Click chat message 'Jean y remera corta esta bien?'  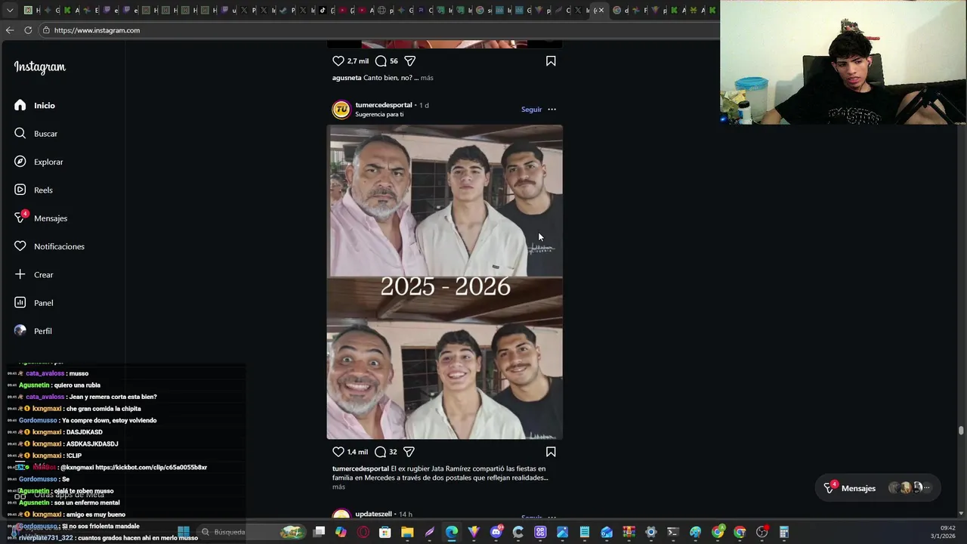click(x=112, y=397)
